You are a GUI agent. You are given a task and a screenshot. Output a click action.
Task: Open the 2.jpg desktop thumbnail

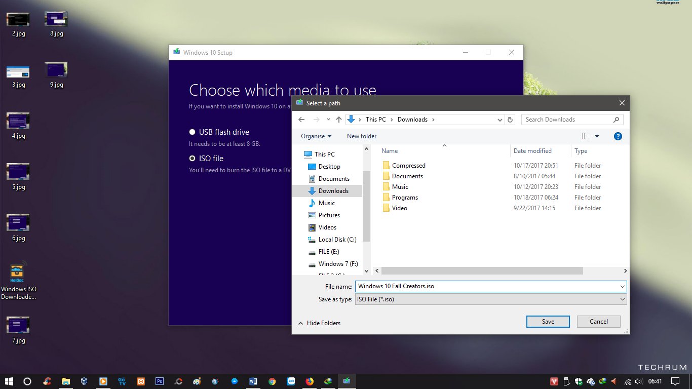pyautogui.click(x=18, y=24)
